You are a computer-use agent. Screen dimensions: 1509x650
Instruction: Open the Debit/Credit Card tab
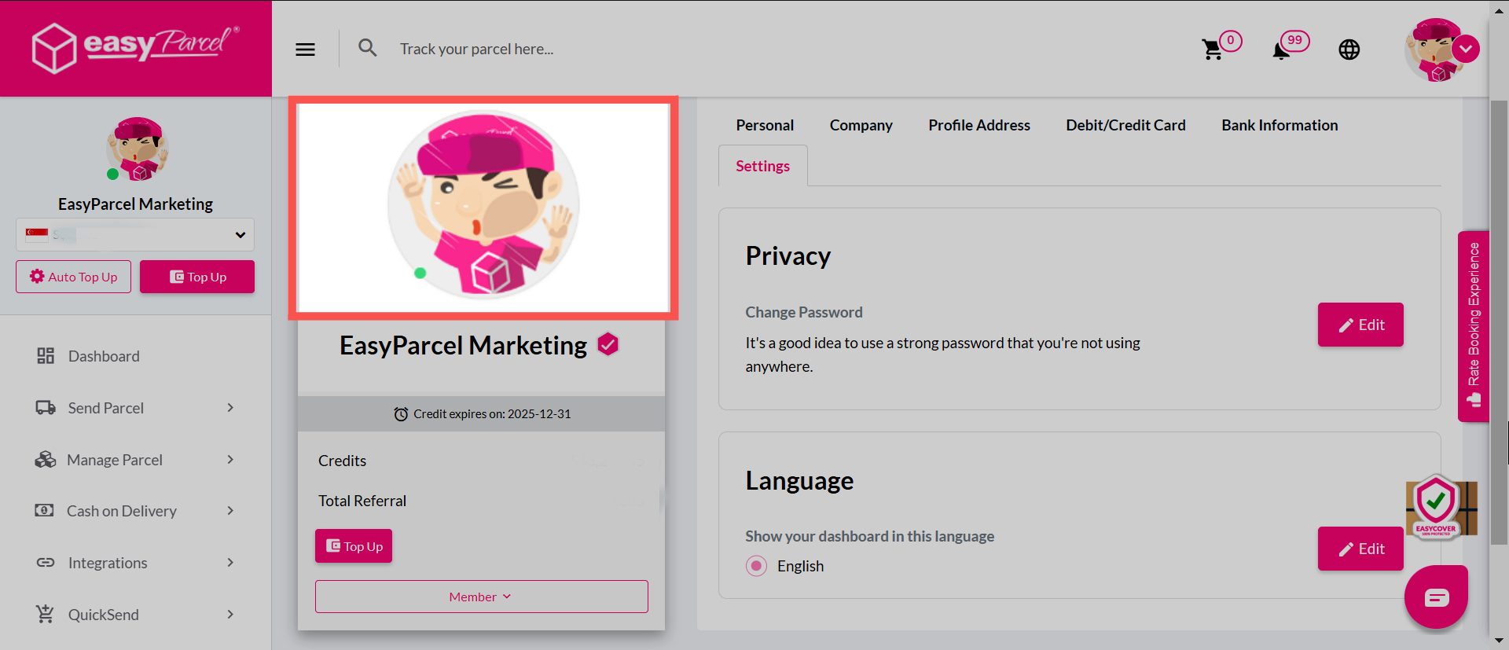[1125, 125]
